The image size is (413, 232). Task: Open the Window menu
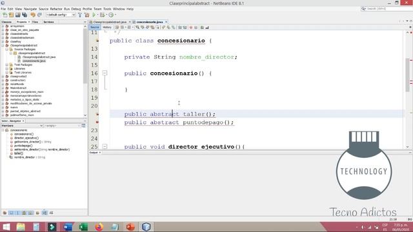119,9
